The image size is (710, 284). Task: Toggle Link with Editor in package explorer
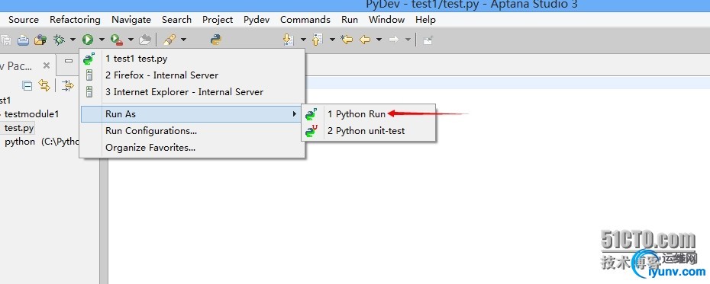pyautogui.click(x=44, y=85)
